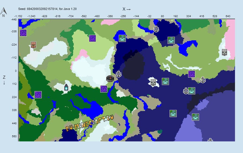
Task: Click the '-448' Z-axis value
Action: [14, 20]
